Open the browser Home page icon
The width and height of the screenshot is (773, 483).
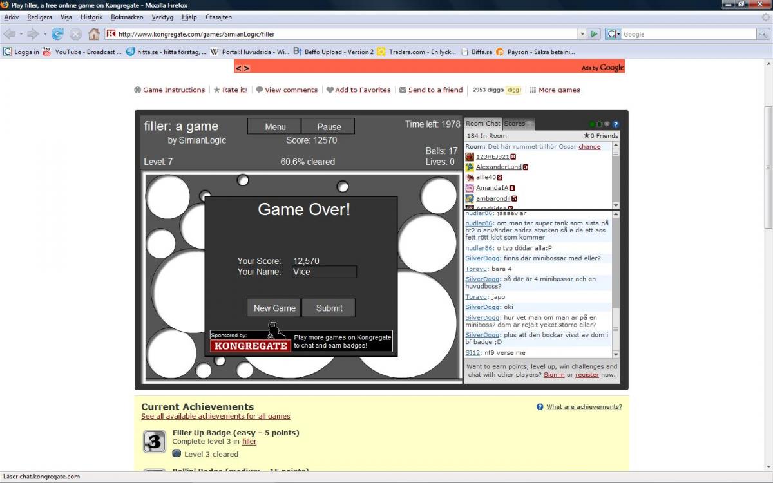tap(94, 34)
